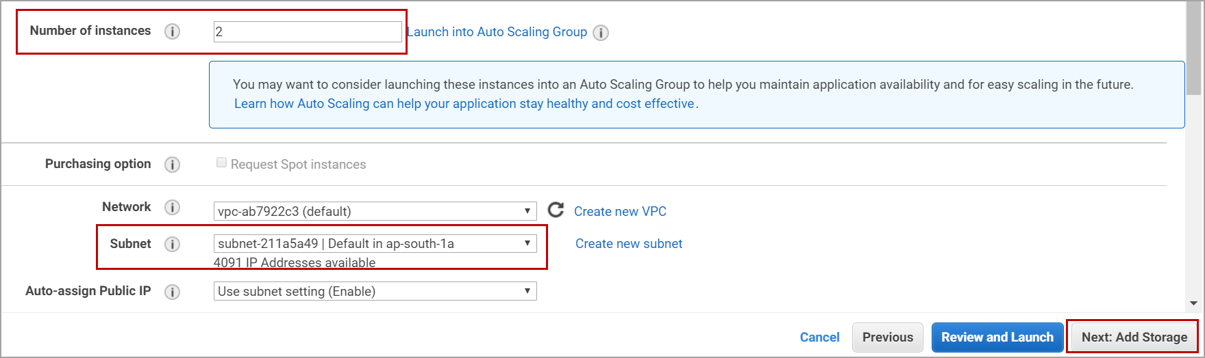
Task: Refresh the VPC network list
Action: 556,210
